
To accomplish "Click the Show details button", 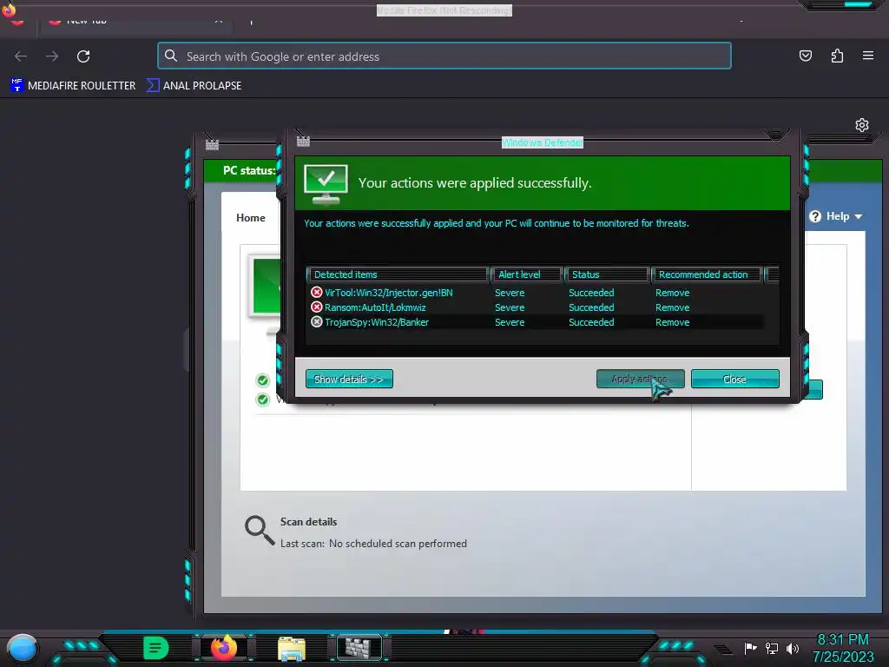I will pos(349,379).
